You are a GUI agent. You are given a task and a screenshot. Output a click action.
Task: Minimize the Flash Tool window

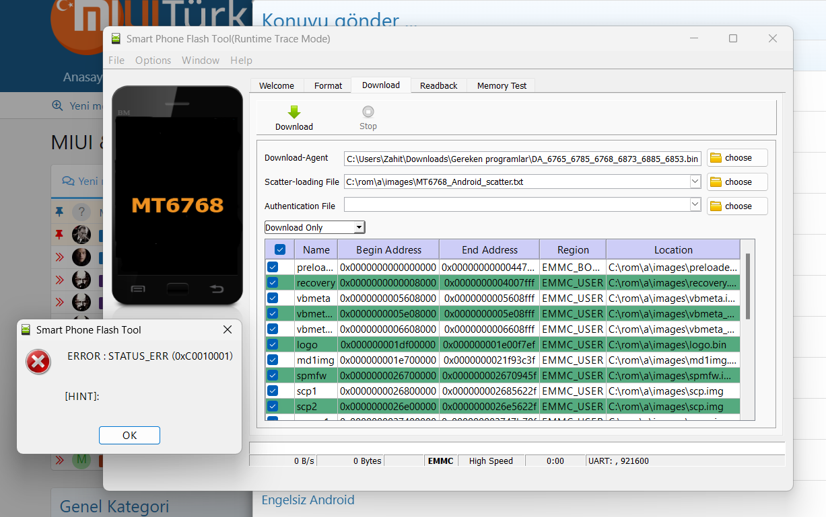pyautogui.click(x=693, y=38)
